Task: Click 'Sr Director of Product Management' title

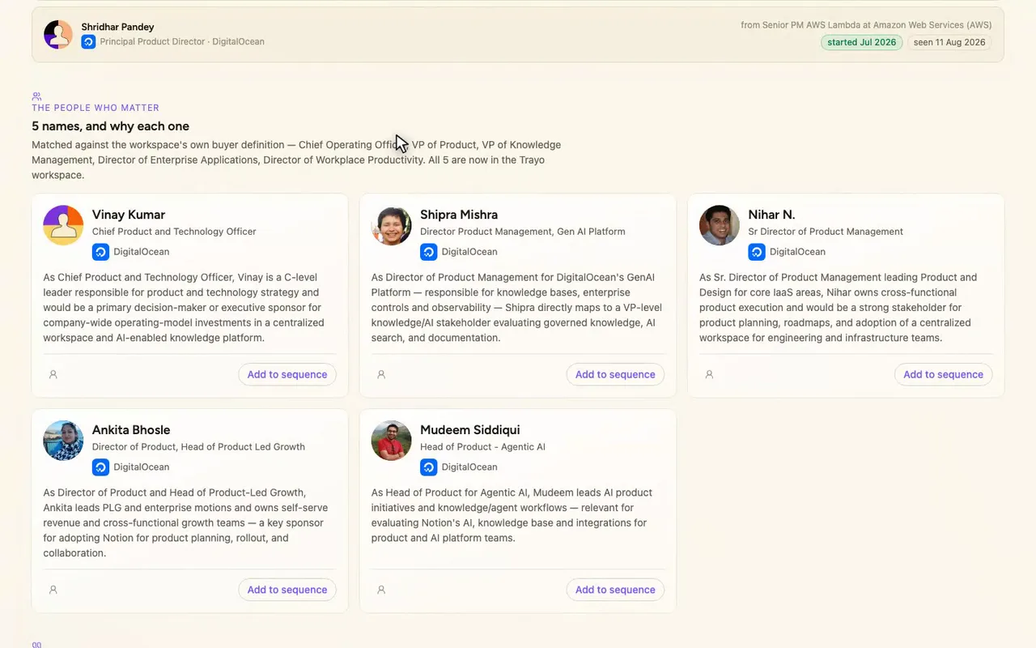Action: [826, 232]
